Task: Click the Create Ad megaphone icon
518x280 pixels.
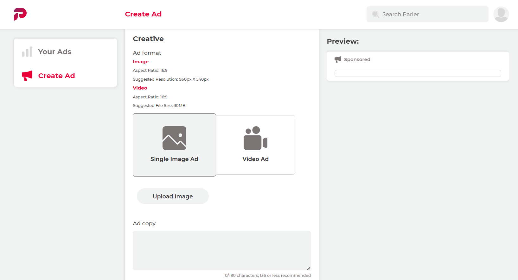Action: point(27,76)
